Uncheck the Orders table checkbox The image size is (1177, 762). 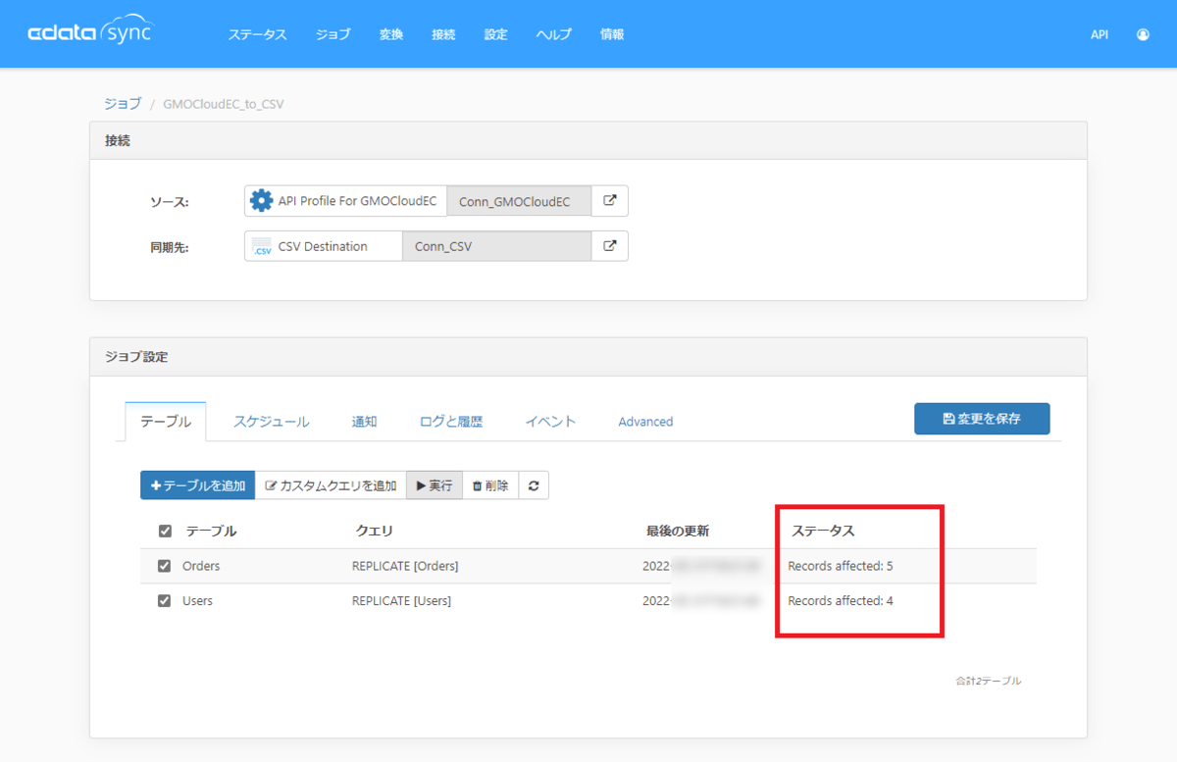pyautogui.click(x=165, y=566)
